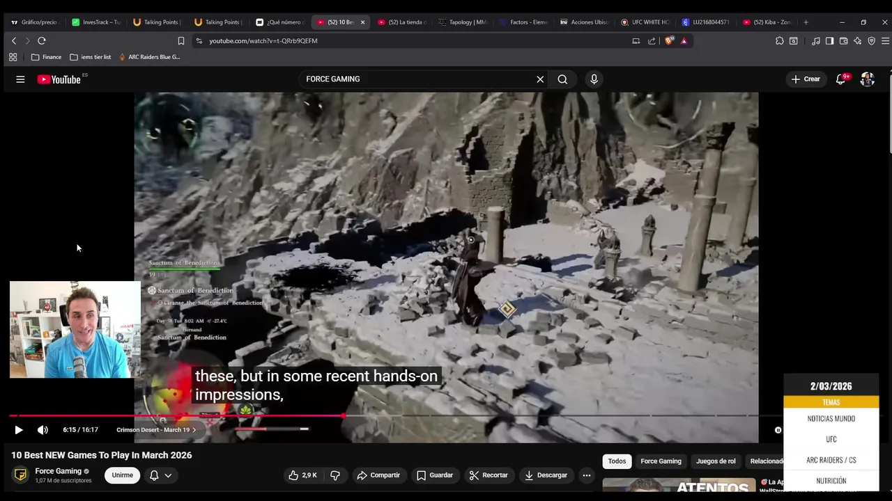This screenshot has width=892, height=501.
Task: Open the Finance bookmarks folder
Action: click(47, 57)
